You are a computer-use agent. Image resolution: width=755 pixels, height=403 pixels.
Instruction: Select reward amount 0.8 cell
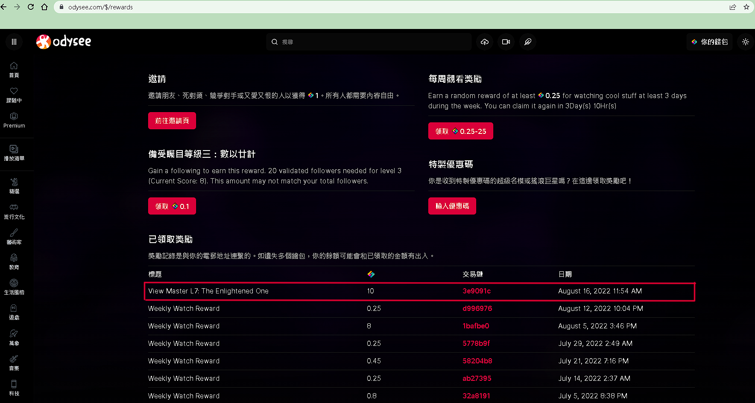click(372, 396)
